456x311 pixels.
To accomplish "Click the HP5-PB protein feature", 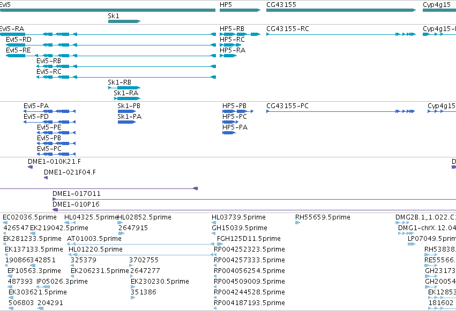I will (x=238, y=111).
